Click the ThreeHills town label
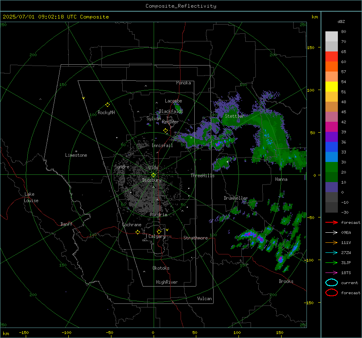The image size is (362, 338). click(x=202, y=176)
